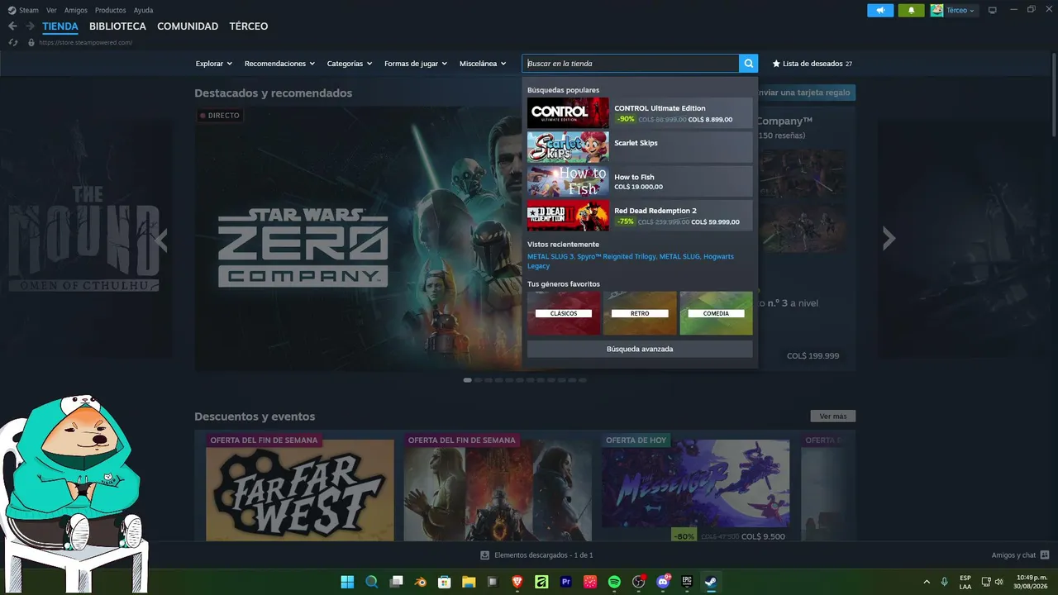Click the megaphone announcements button
This screenshot has height=595, width=1058.
point(880,10)
